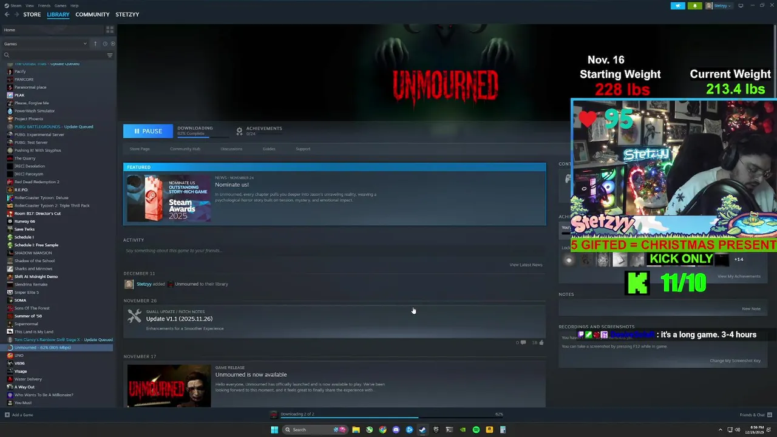Open the advanced filter options icon
Viewport: 777px width, 437px height.
(x=110, y=55)
